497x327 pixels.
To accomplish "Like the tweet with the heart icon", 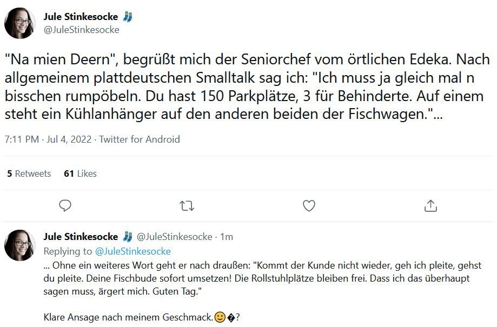I will 309,205.
